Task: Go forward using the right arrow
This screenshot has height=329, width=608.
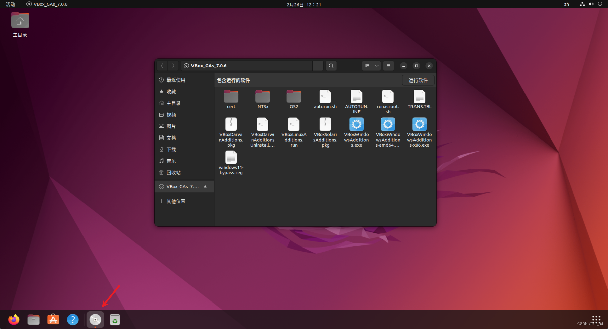Action: coord(173,66)
